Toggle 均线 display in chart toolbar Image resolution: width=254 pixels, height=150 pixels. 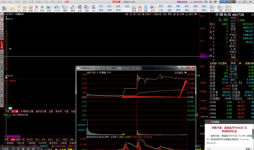(165, 14)
